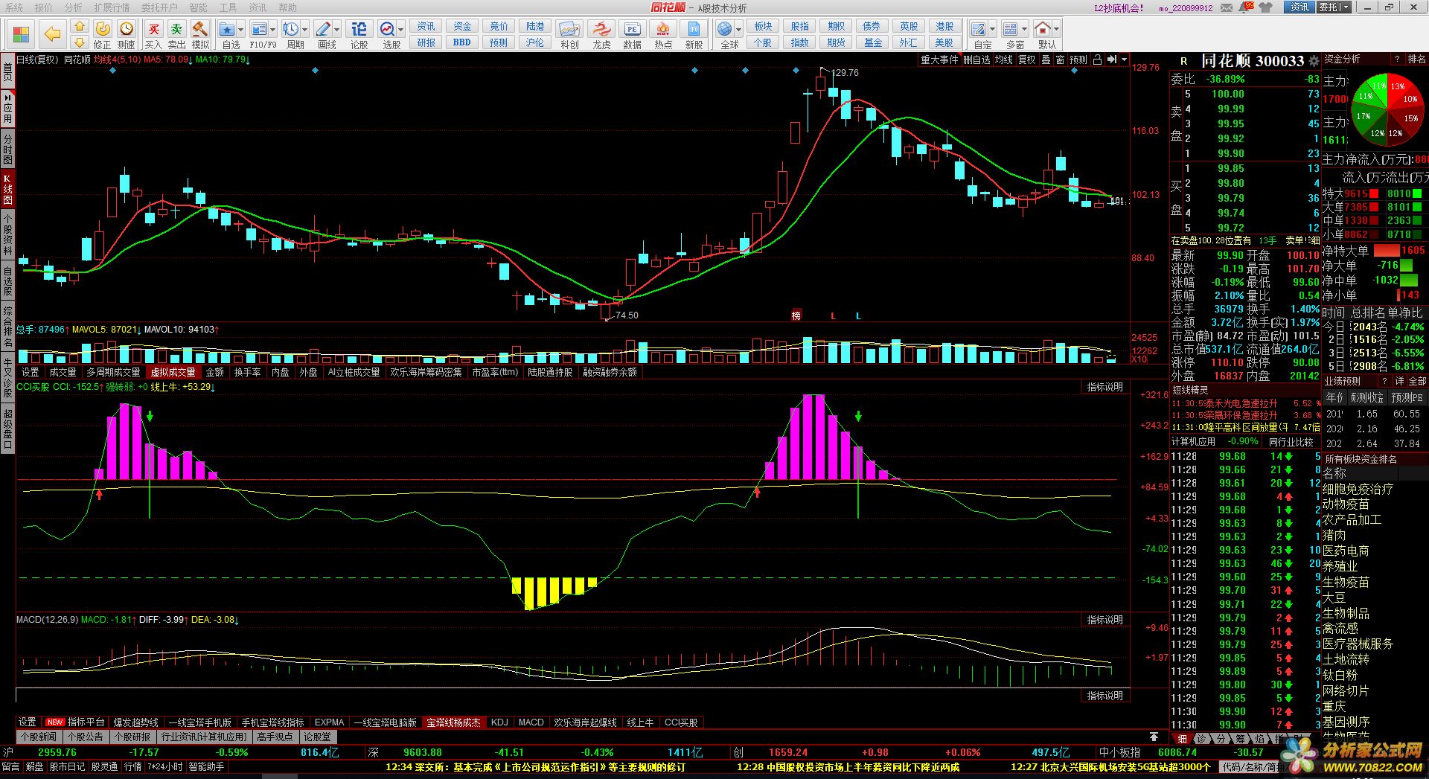The width and height of the screenshot is (1429, 779).
Task: Expand the 全球 dropdown arrow
Action: 739,30
